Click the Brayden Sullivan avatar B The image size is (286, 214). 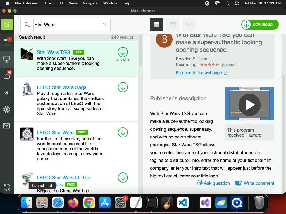point(164,39)
